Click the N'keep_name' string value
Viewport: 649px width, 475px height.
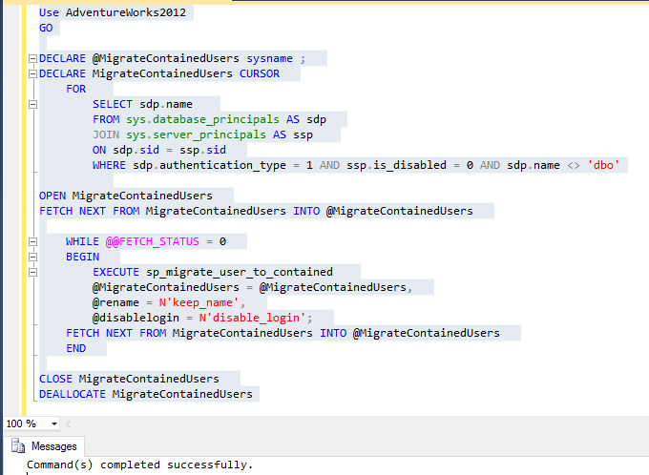click(x=199, y=303)
